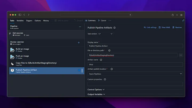Show info for Publish Pipeline Artifacts title
This screenshot has height=108, width=192.
point(114,28)
